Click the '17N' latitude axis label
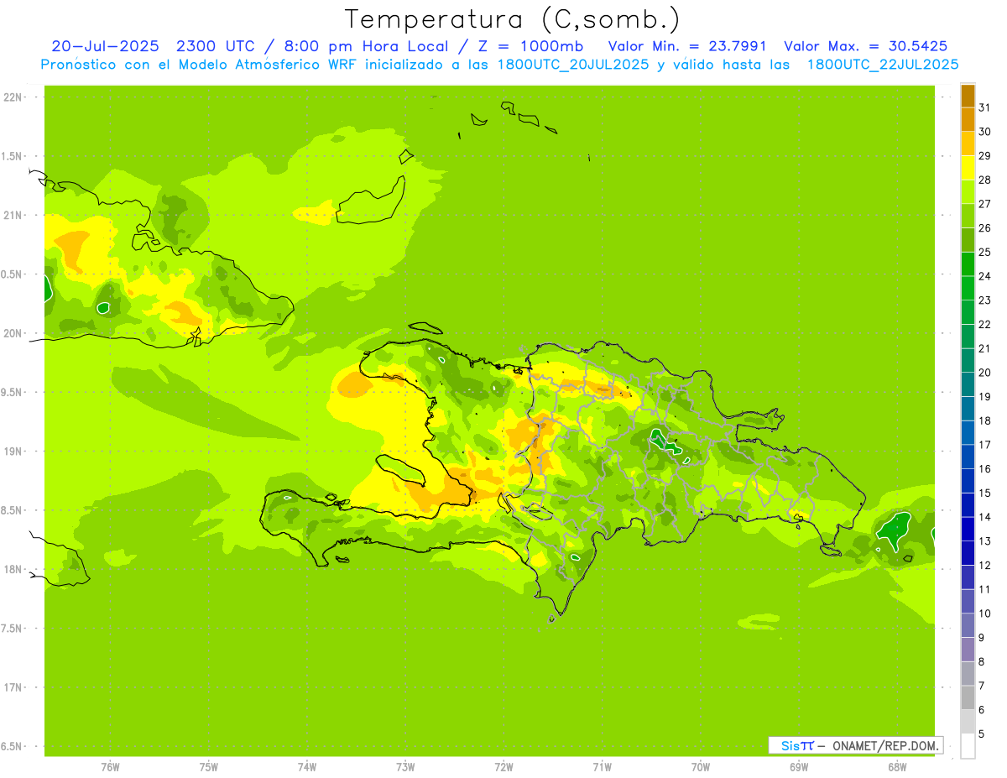1007x778 pixels. point(12,687)
